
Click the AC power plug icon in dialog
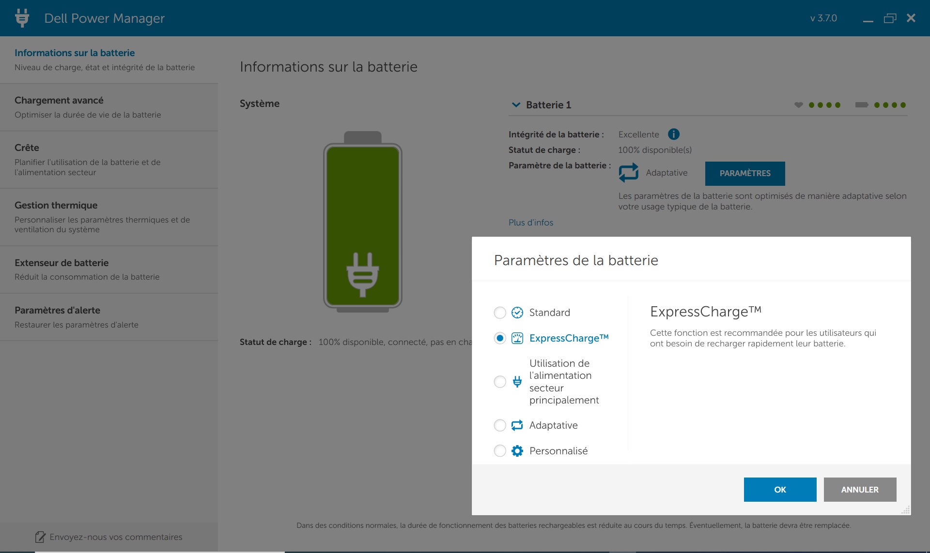[517, 382]
